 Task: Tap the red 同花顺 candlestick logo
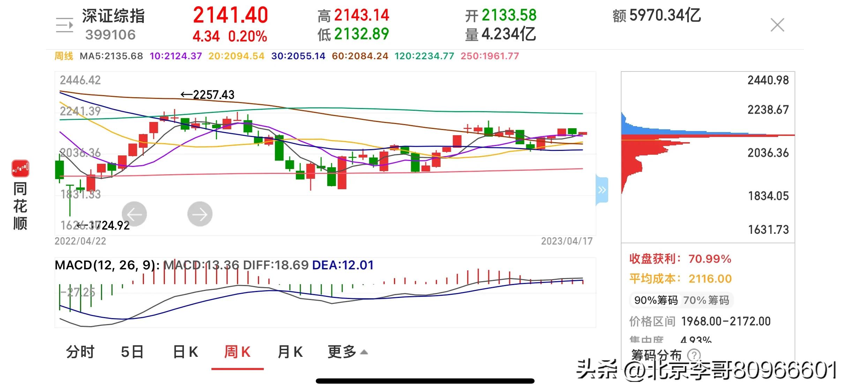click(20, 169)
